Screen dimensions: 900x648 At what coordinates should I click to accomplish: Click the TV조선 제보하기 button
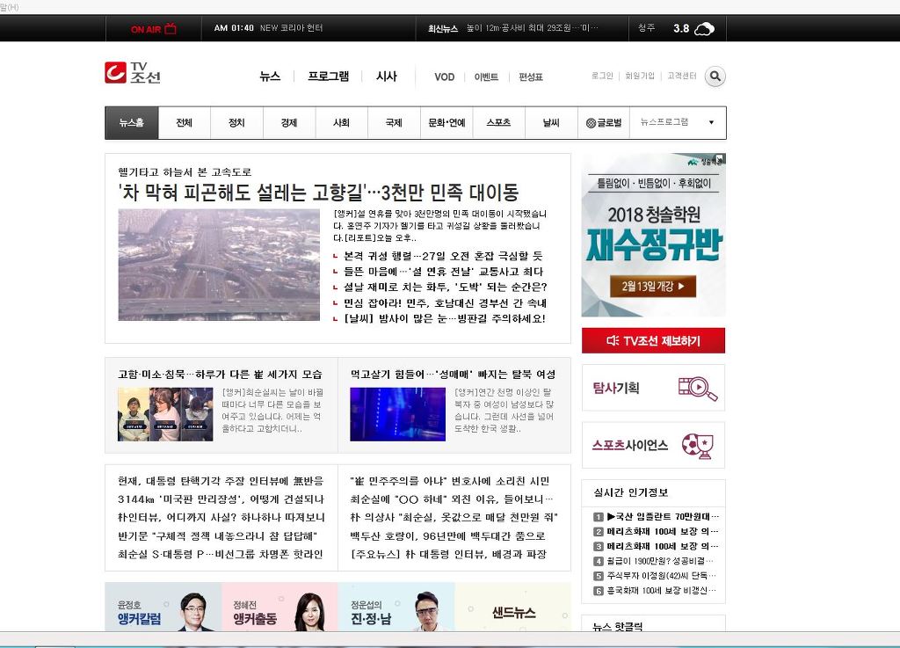pyautogui.click(x=653, y=340)
